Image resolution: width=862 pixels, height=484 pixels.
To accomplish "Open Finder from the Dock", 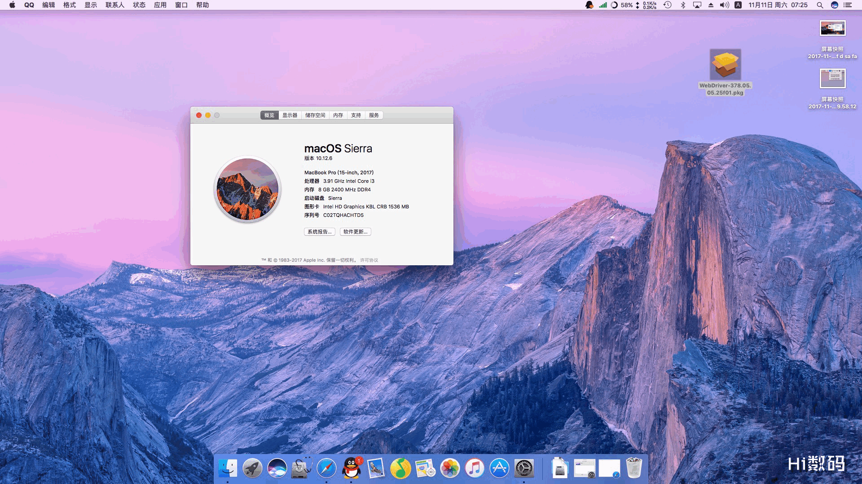I will (x=228, y=468).
